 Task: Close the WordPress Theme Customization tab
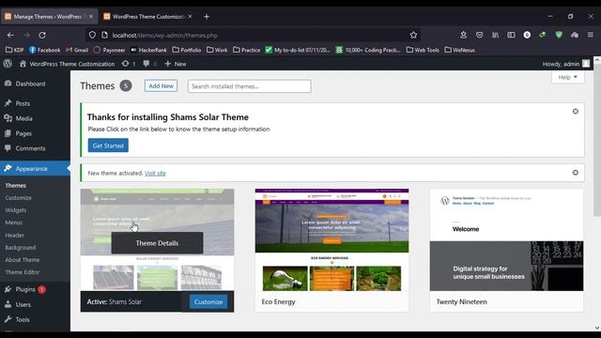pyautogui.click(x=190, y=17)
